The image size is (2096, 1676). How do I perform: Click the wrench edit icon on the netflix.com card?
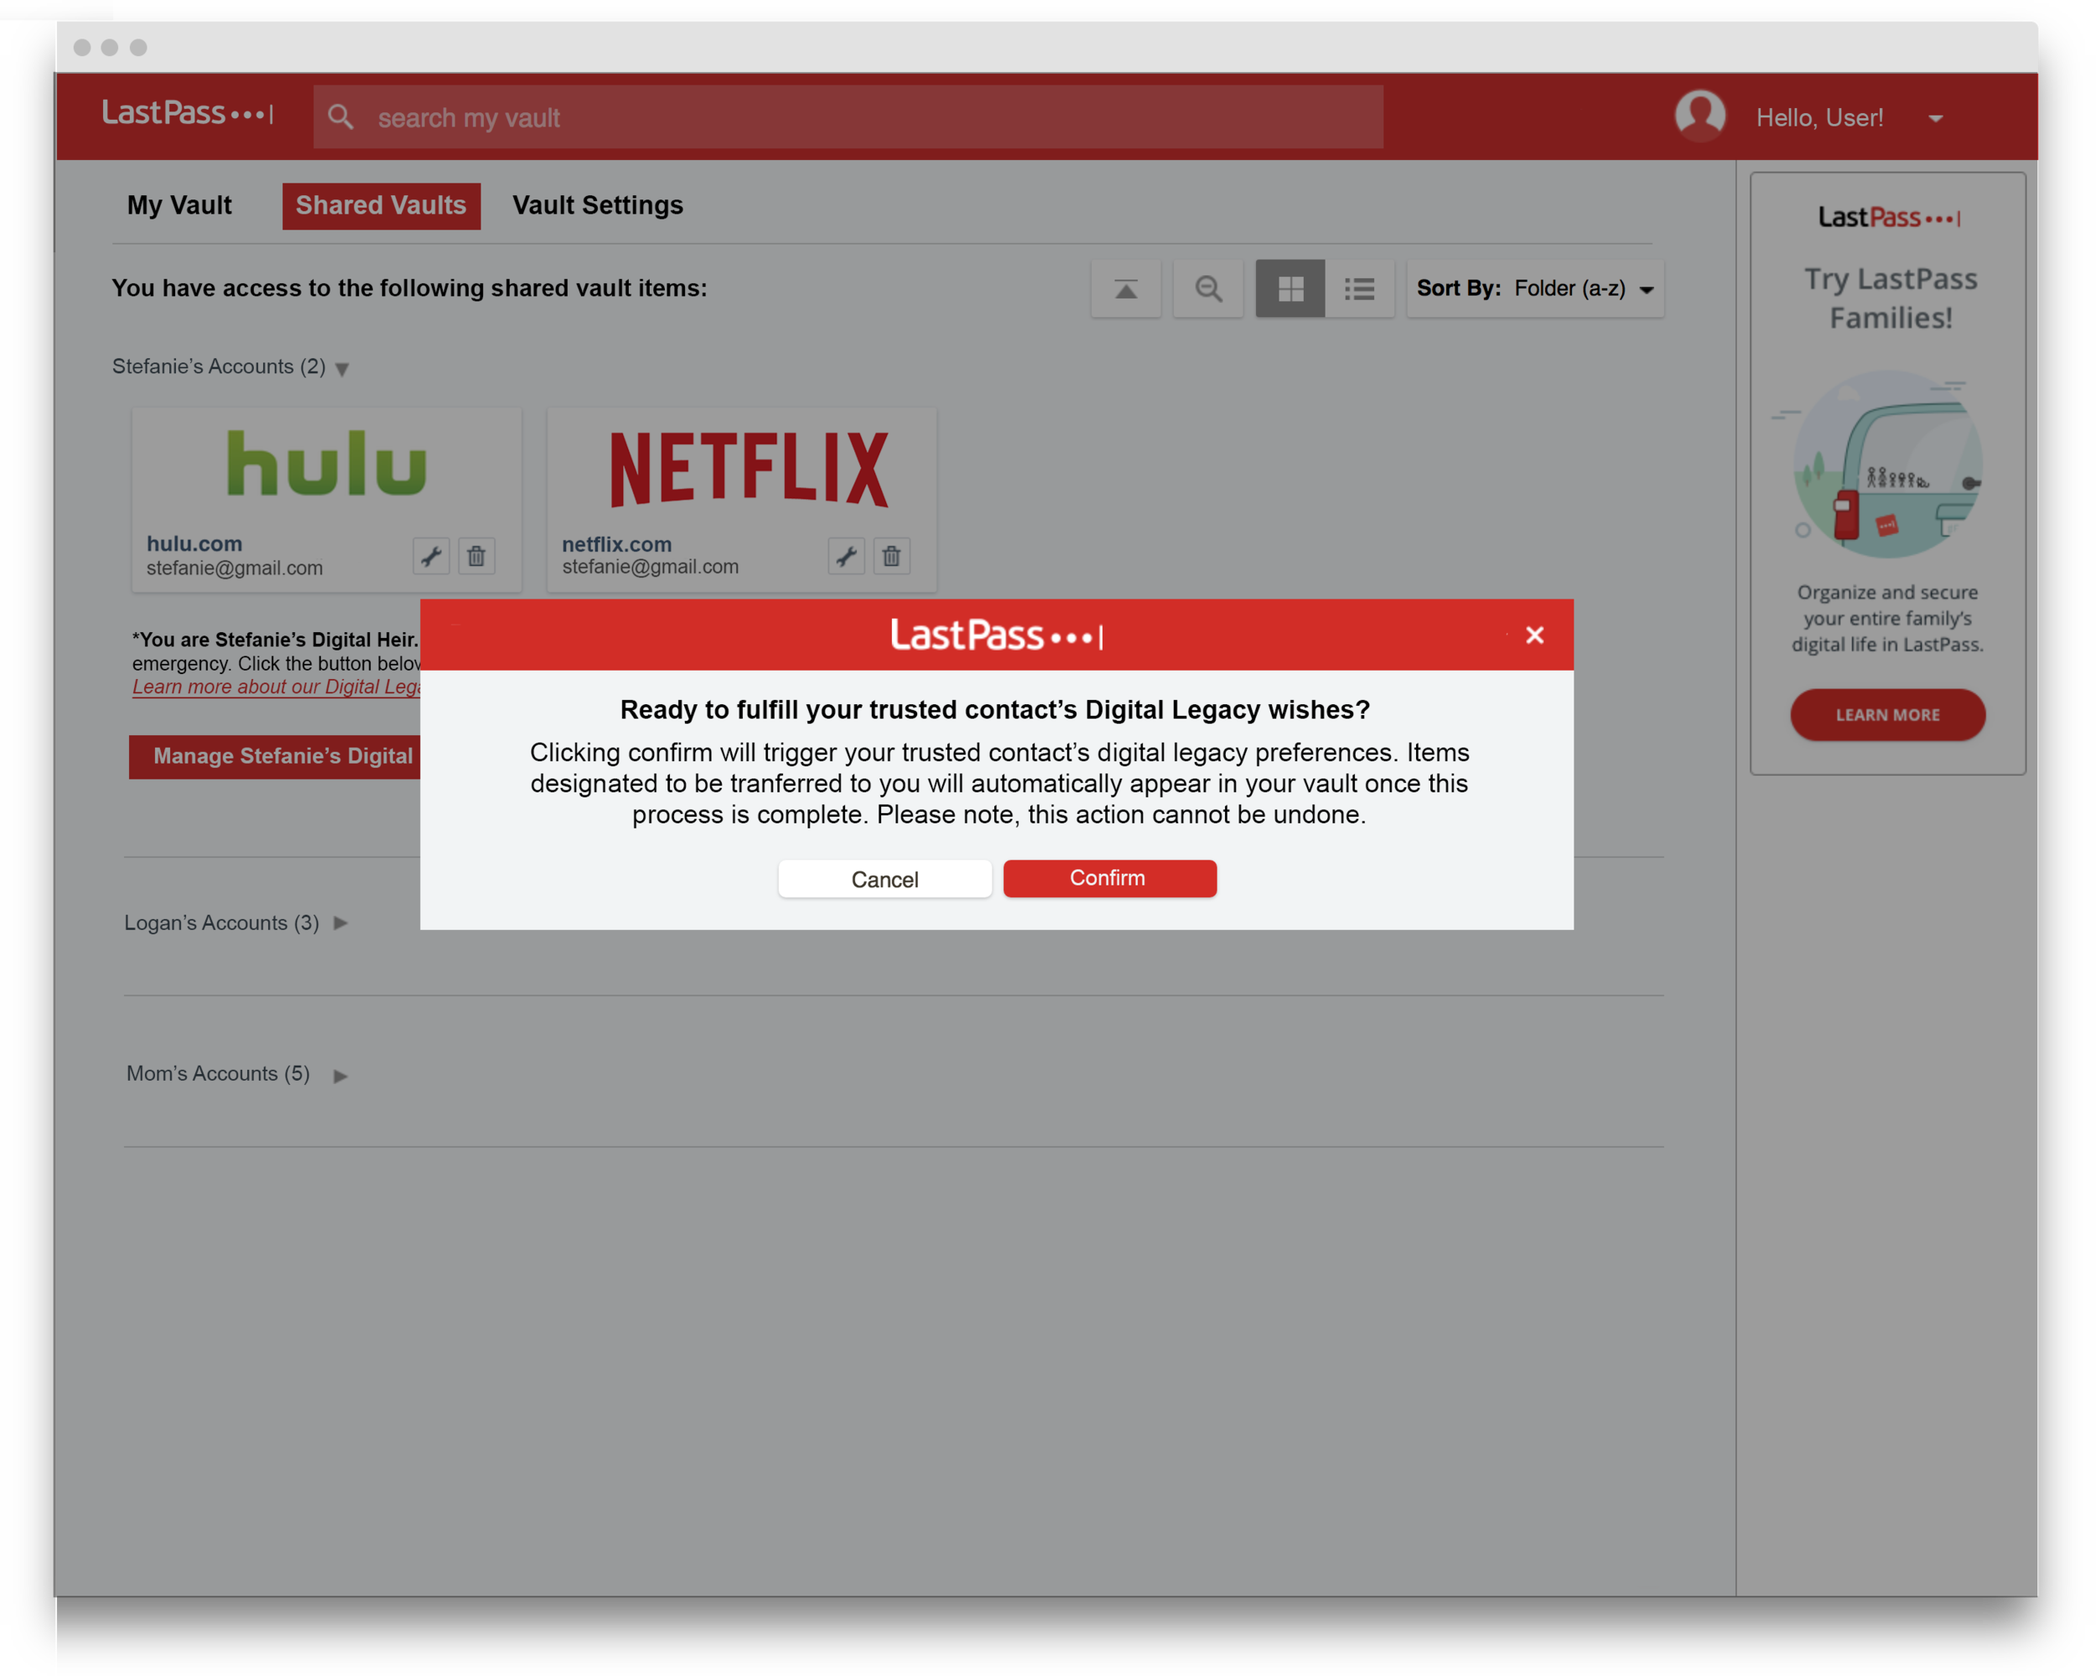846,556
